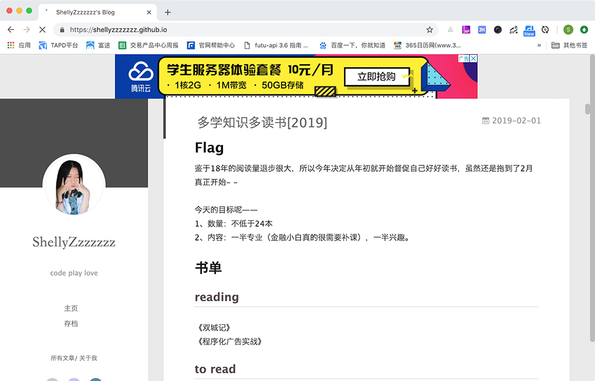Screen dimensions: 595x381
Task: Open the JH extension icon
Action: pos(482,30)
